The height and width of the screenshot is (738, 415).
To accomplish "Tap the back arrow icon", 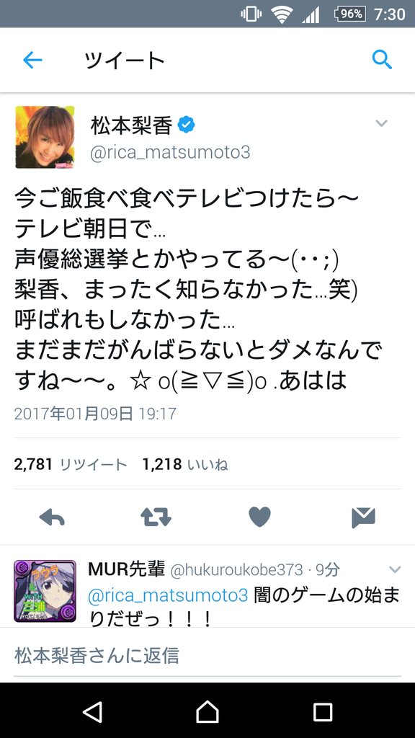I will point(32,61).
